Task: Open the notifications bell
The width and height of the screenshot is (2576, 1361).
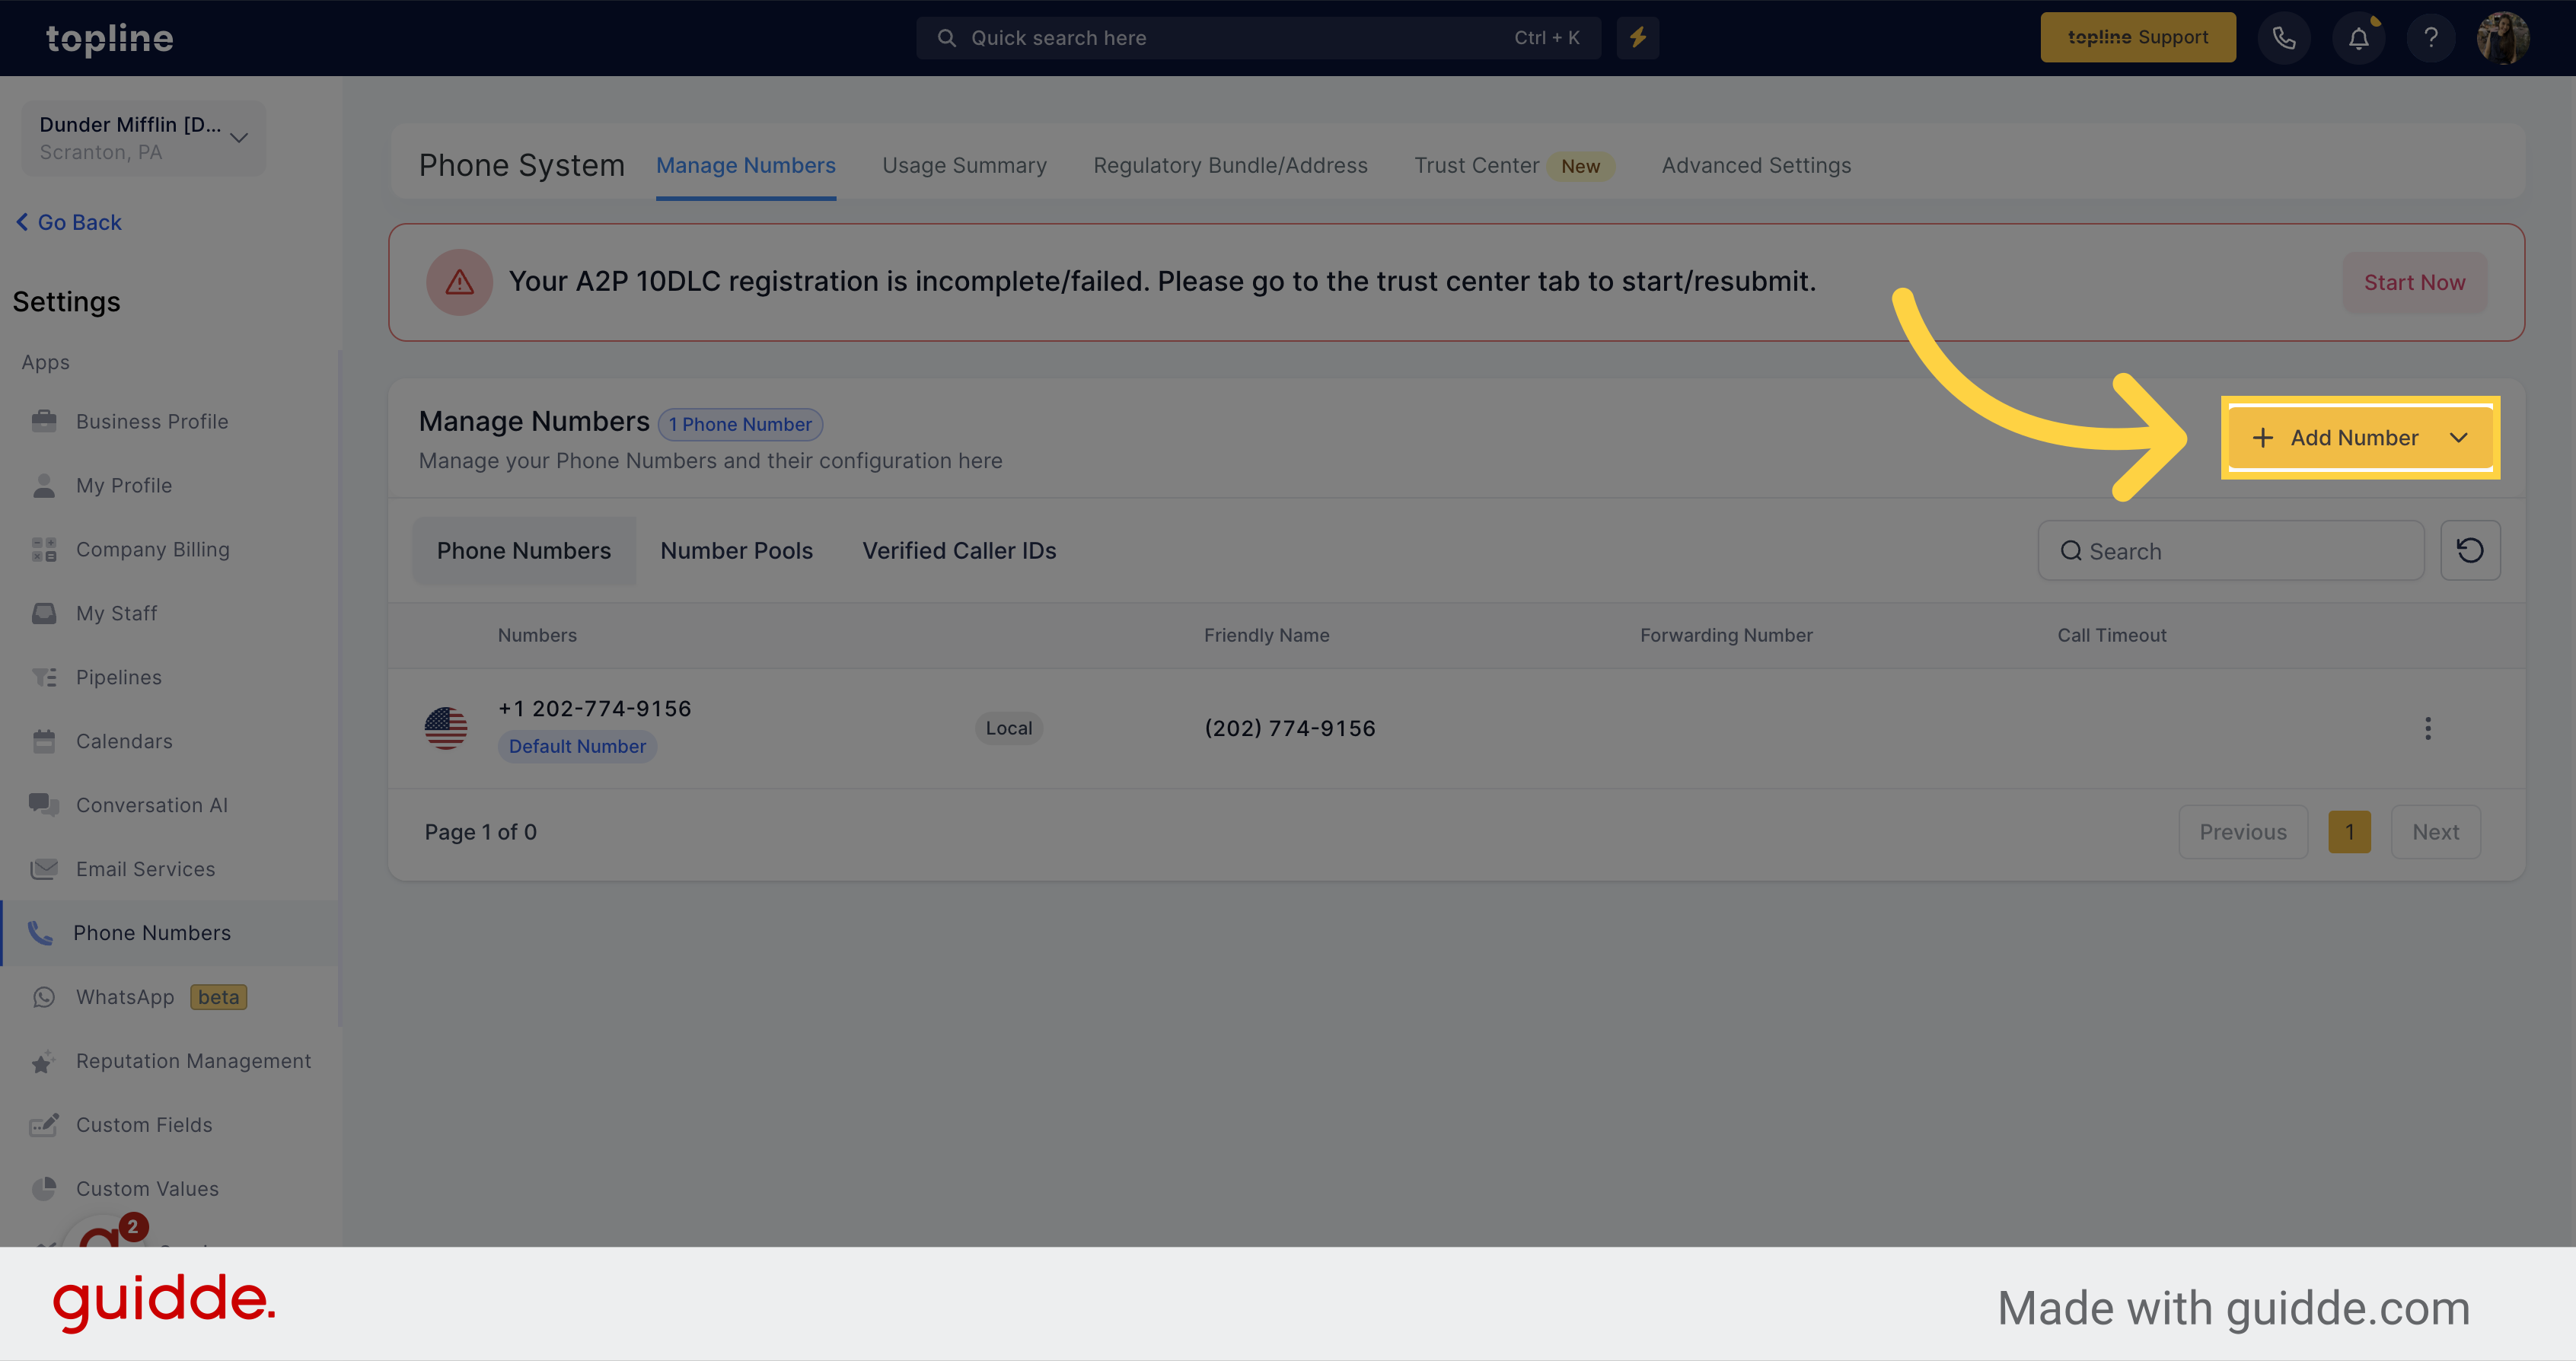Action: (x=2358, y=38)
